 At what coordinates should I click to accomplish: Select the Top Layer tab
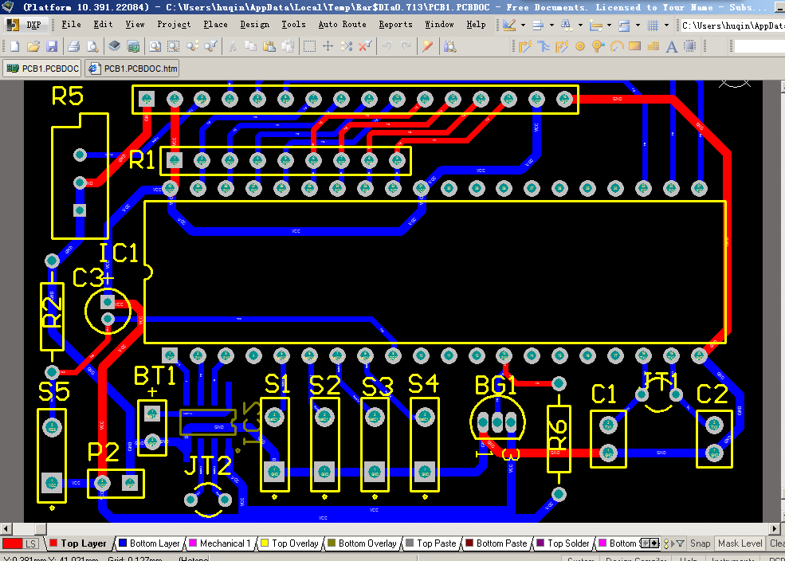[x=79, y=543]
